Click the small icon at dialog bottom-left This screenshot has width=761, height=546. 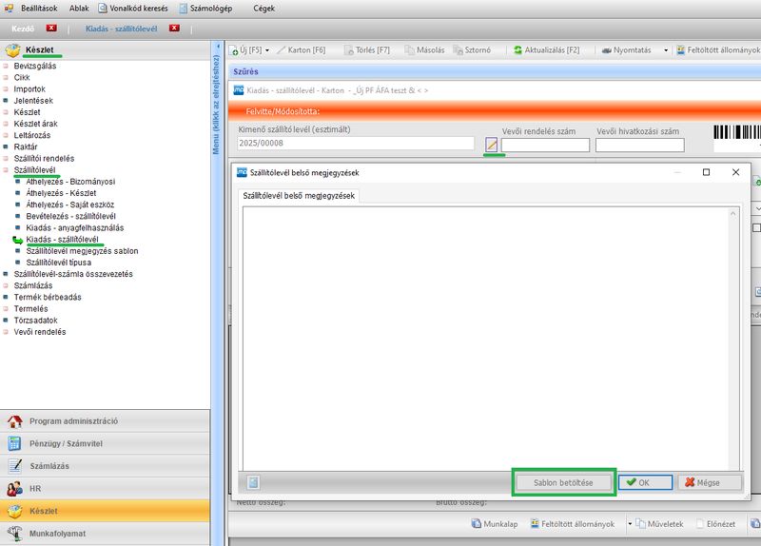pos(253,482)
